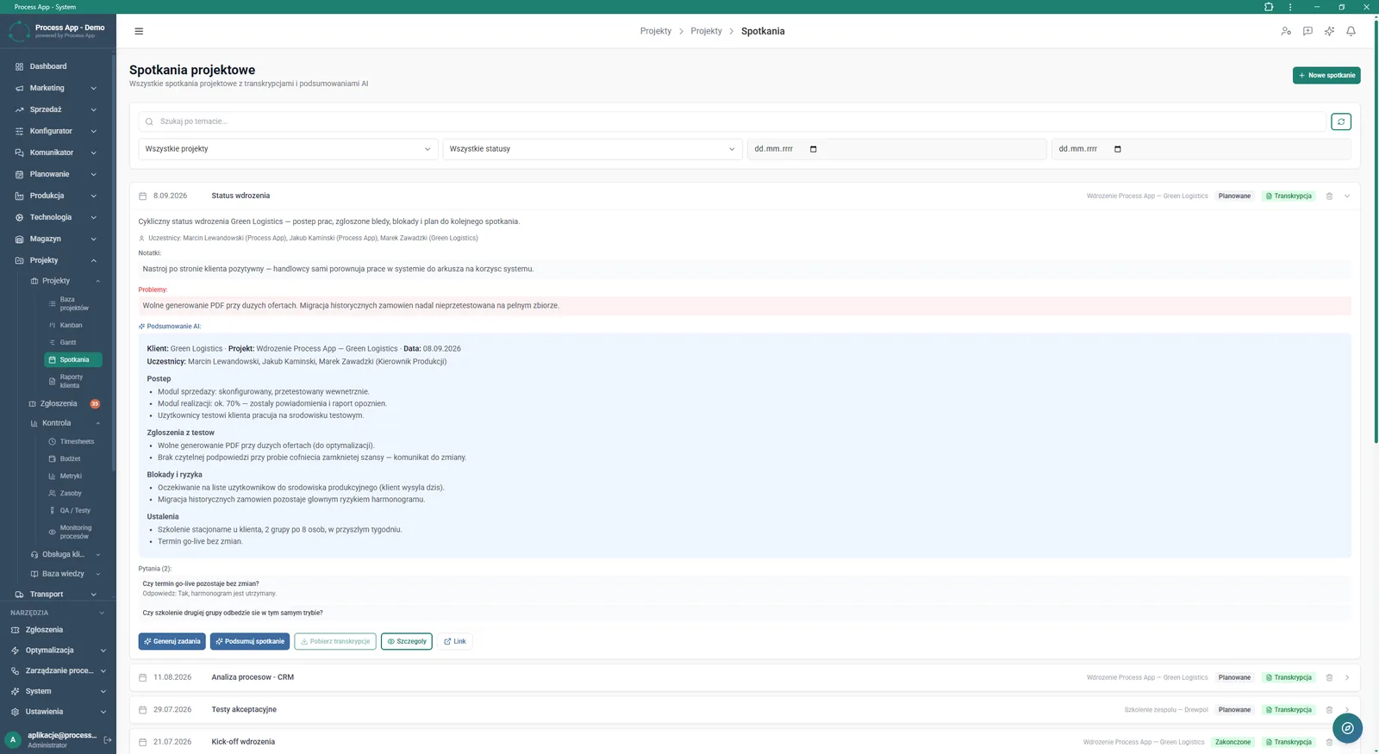
Task: Open user settings icon in header
Action: click(x=1286, y=31)
